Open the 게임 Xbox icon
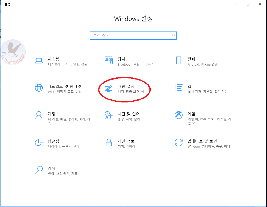 pos(179,115)
